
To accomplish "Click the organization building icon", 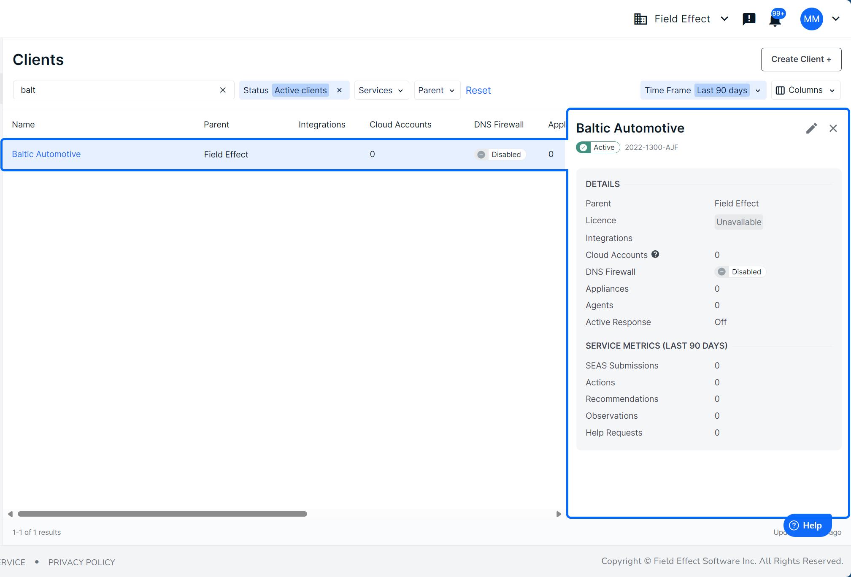I will click(x=640, y=19).
